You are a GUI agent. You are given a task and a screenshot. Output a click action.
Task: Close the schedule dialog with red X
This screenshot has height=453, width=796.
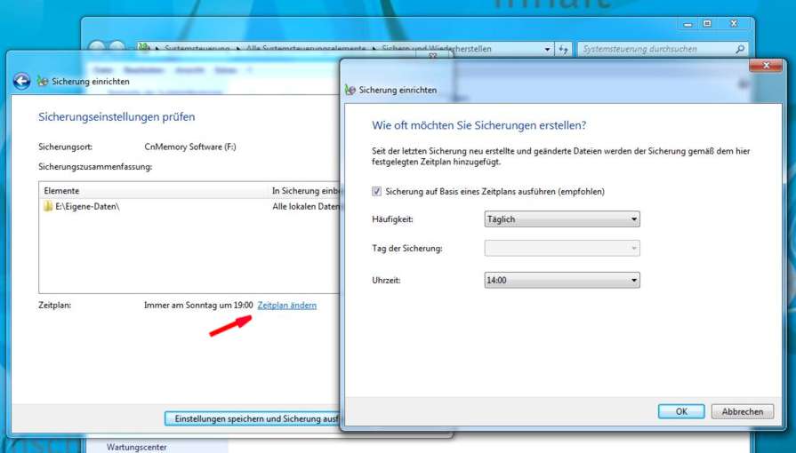(x=766, y=66)
